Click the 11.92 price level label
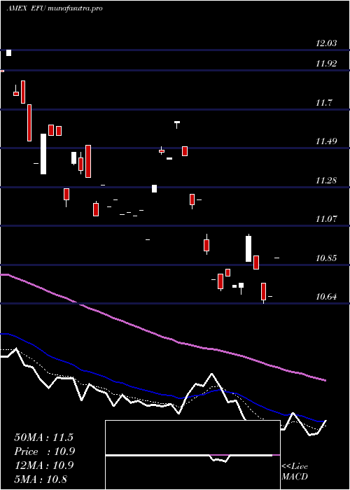This screenshot has width=350, height=490. [326, 64]
